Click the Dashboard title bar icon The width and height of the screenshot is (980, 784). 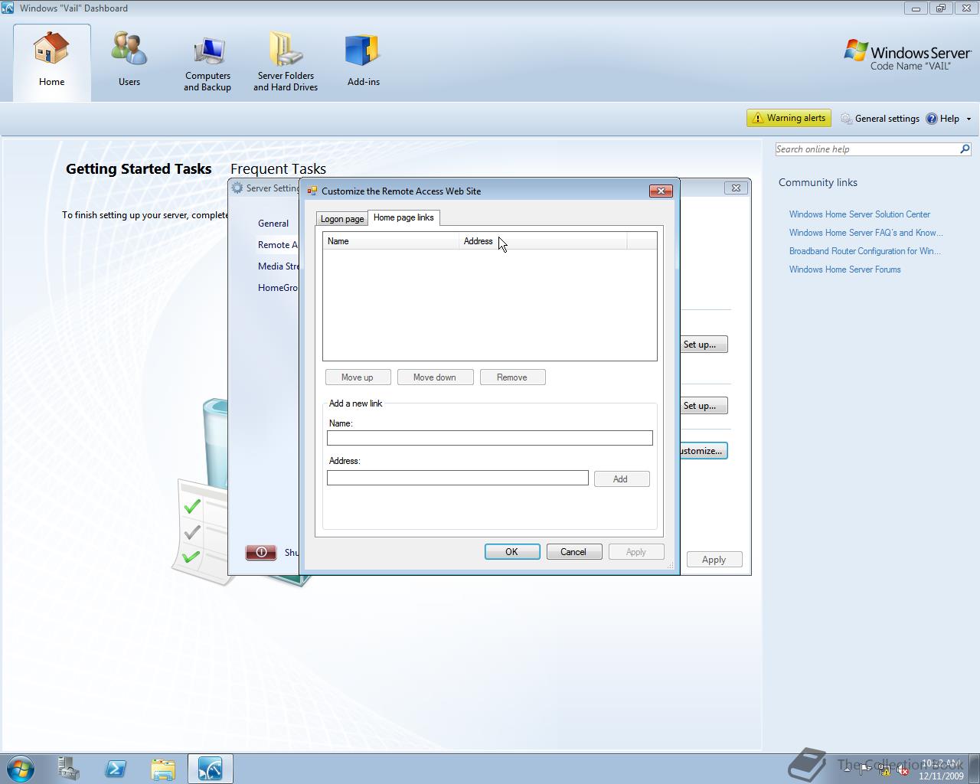[x=8, y=8]
